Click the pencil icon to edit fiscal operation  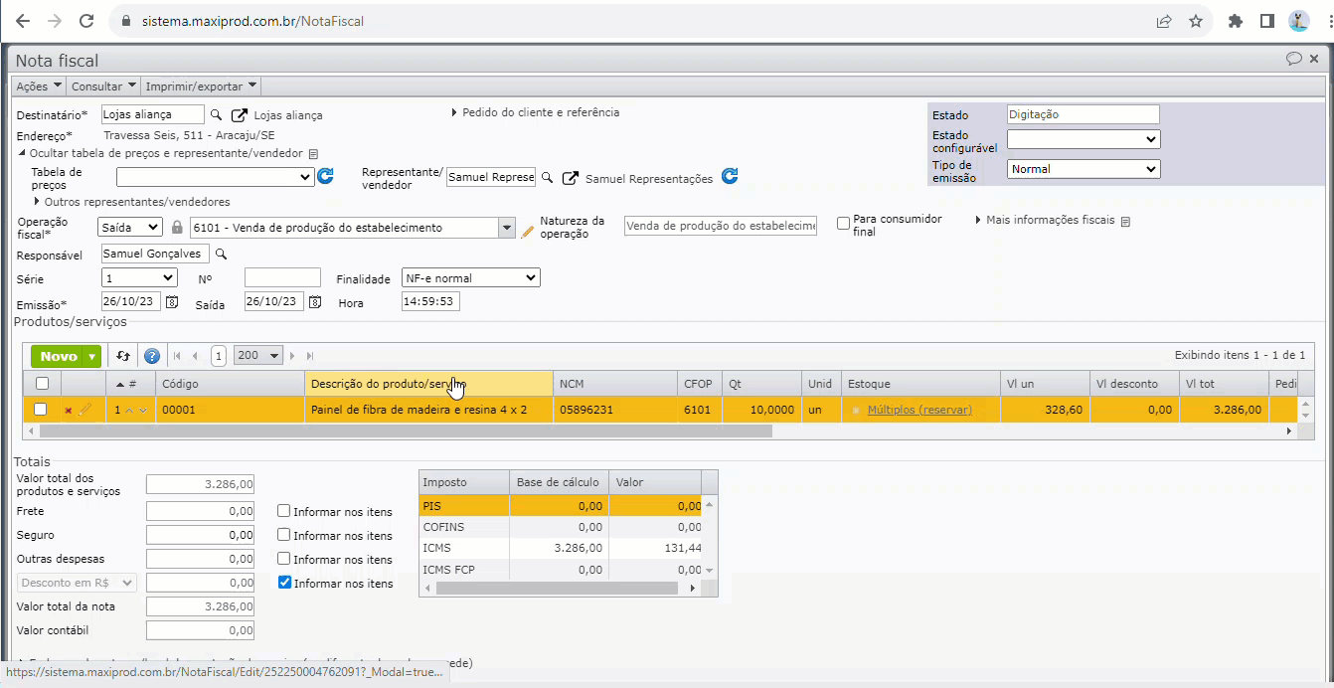tap(528, 231)
